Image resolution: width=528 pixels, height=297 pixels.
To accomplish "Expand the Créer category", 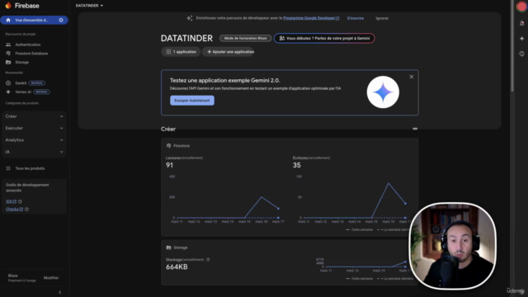I will [34, 116].
